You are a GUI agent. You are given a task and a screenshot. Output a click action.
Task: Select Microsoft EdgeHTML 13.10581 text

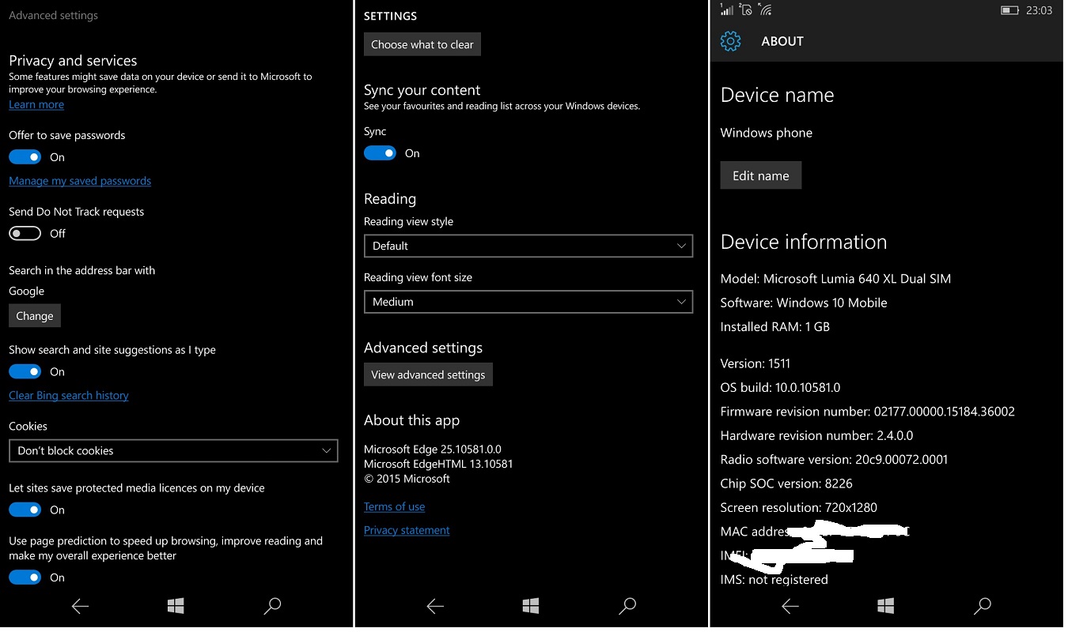[438, 464]
